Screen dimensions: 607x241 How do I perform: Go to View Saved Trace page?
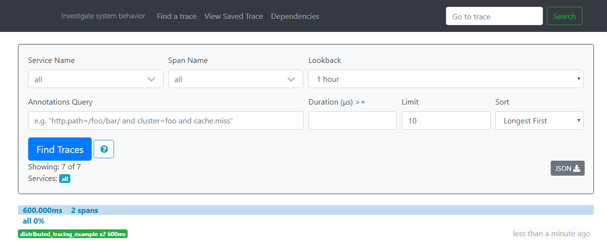233,16
